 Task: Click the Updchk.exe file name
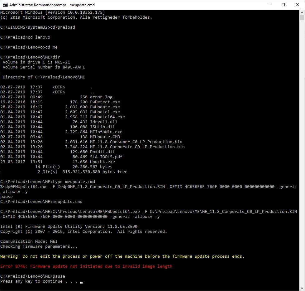point(102,162)
